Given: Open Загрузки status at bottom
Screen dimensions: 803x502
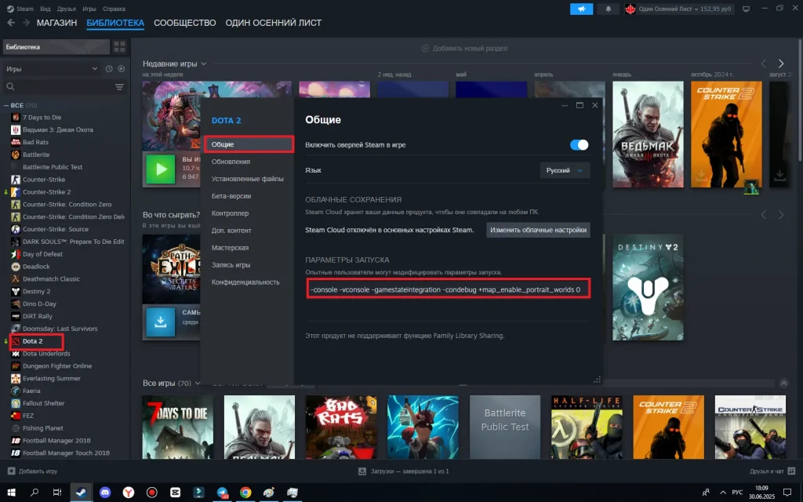Looking at the screenshot, I should pyautogui.click(x=409, y=471).
